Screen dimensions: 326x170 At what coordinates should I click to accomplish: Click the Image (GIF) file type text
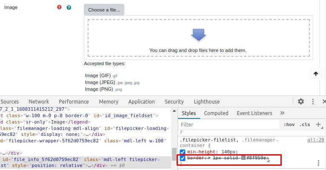pos(101,75)
